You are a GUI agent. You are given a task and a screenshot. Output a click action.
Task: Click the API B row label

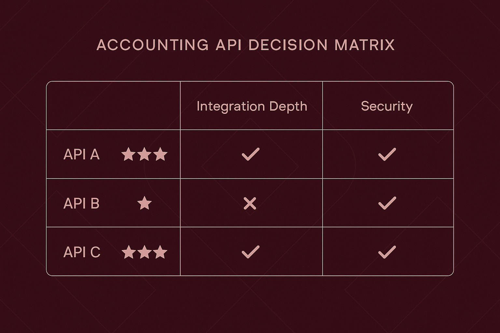[81, 203]
